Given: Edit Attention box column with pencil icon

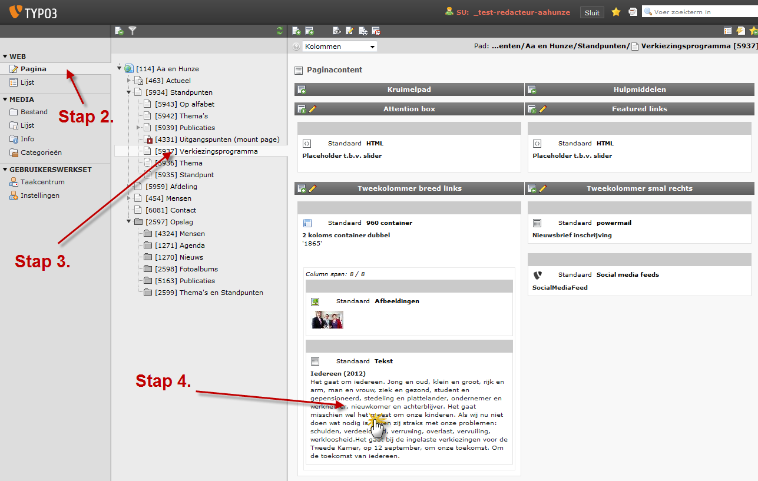Looking at the screenshot, I should (312, 109).
